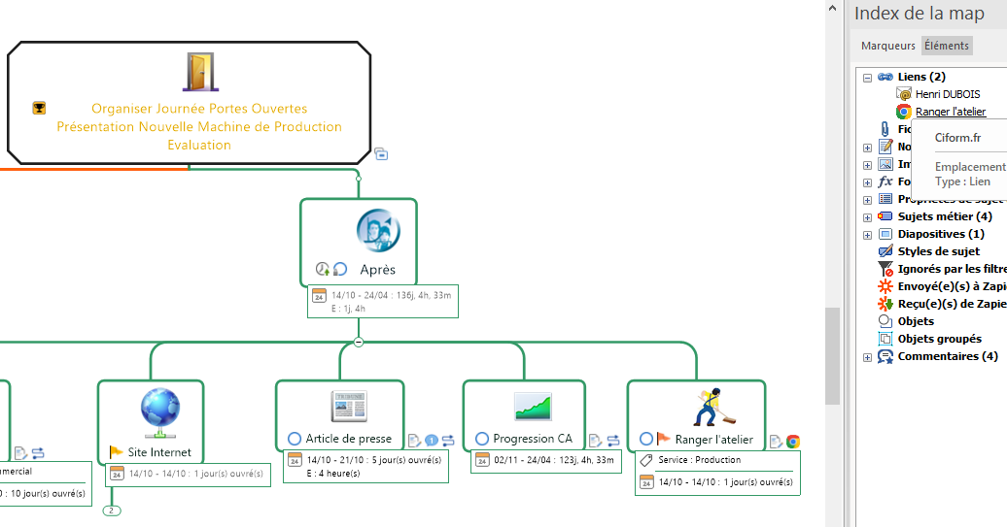Click the notes icon beside Article de presse

pyautogui.click(x=414, y=441)
